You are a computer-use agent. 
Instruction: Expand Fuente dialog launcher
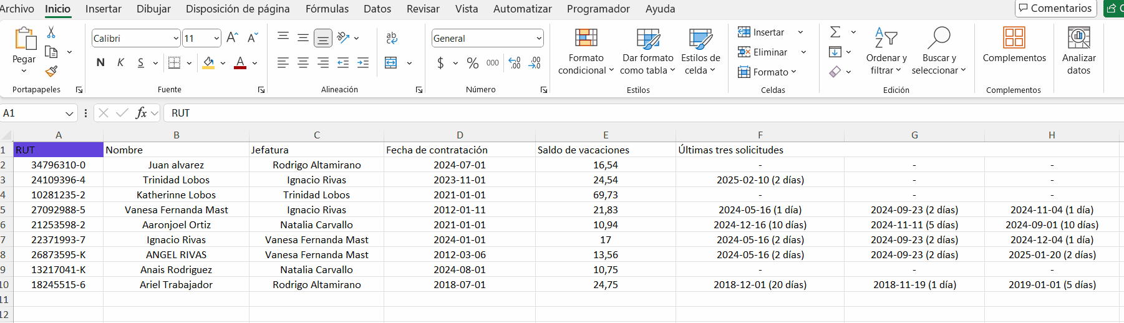261,90
